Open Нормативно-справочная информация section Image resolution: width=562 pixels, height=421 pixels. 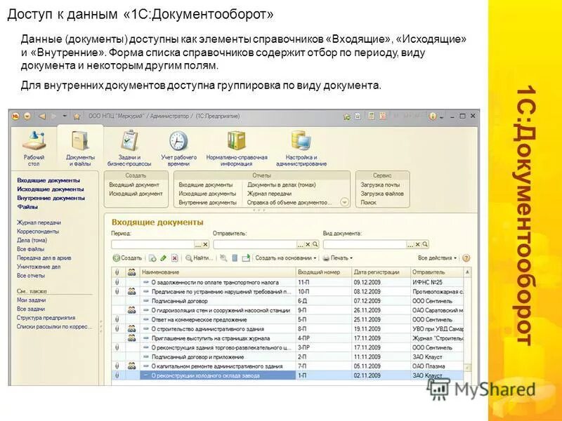click(x=237, y=148)
